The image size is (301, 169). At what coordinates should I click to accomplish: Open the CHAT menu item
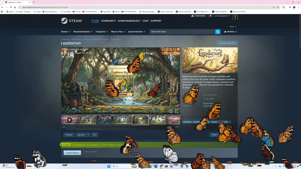pyautogui.click(x=145, y=21)
